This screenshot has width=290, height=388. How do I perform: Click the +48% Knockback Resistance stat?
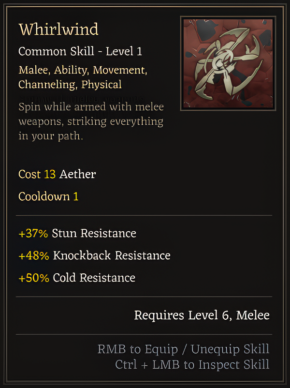pos(94,255)
